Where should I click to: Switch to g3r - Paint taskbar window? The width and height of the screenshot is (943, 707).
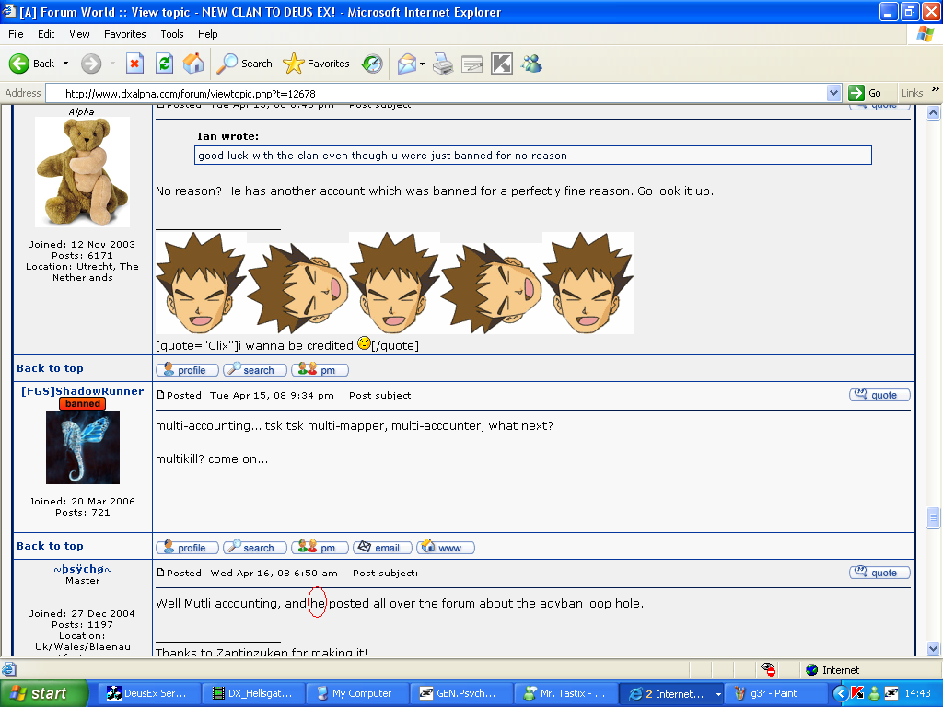[774, 694]
